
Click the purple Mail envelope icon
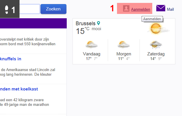coord(161,8)
